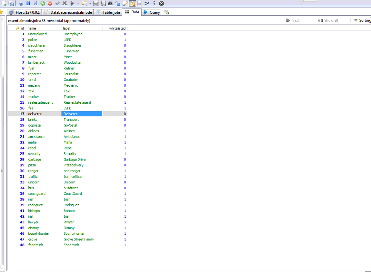Screen dimensions: 371x272
Task: Click the yellow star favorites icon
Action: (x=1, y=12)
